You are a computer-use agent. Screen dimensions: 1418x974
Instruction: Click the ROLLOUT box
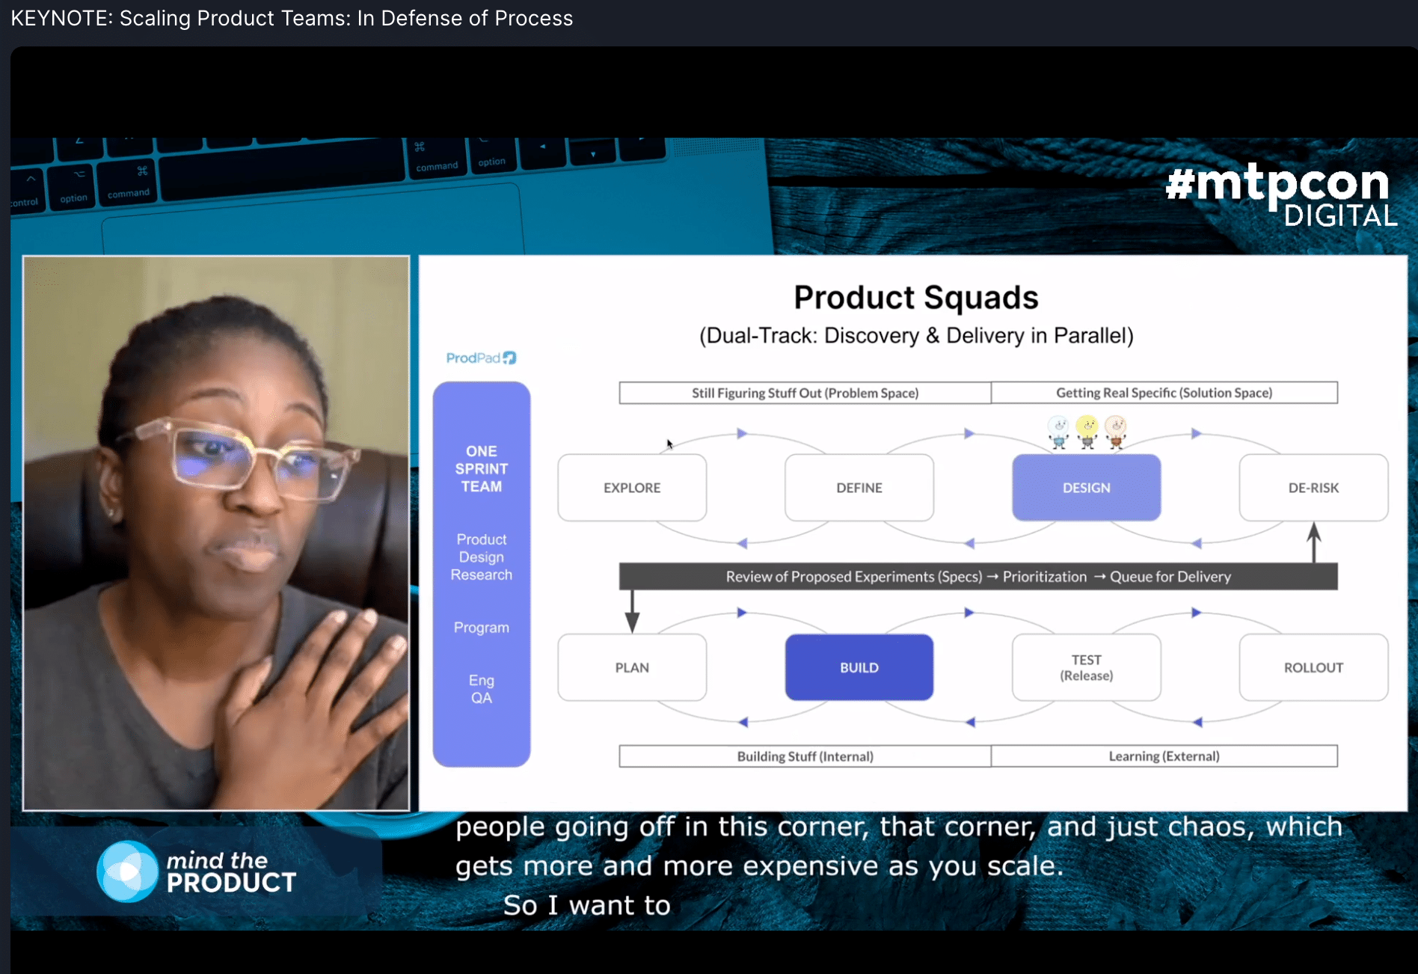(1314, 667)
